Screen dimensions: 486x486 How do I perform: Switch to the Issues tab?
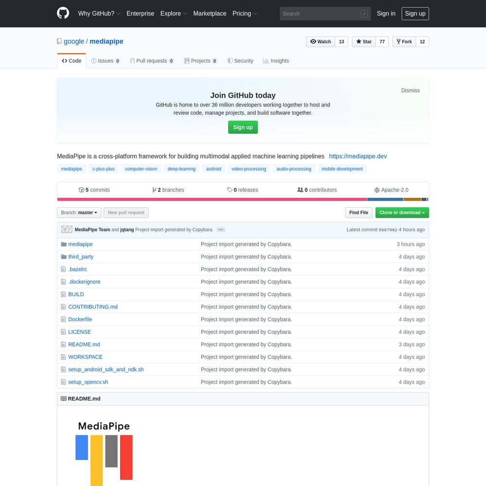coord(105,61)
